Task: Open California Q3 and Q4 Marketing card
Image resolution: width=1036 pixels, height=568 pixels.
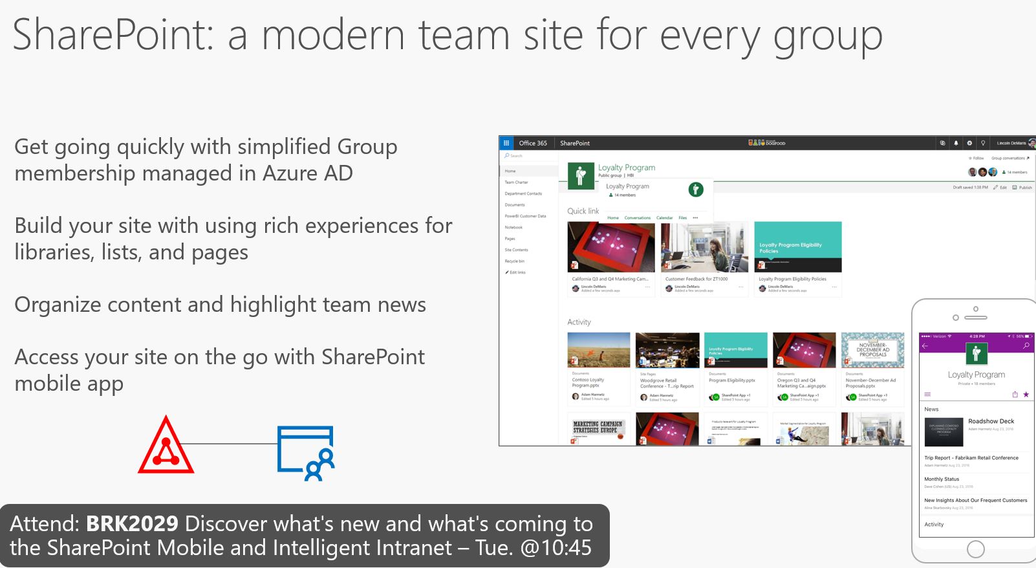Action: point(611,259)
